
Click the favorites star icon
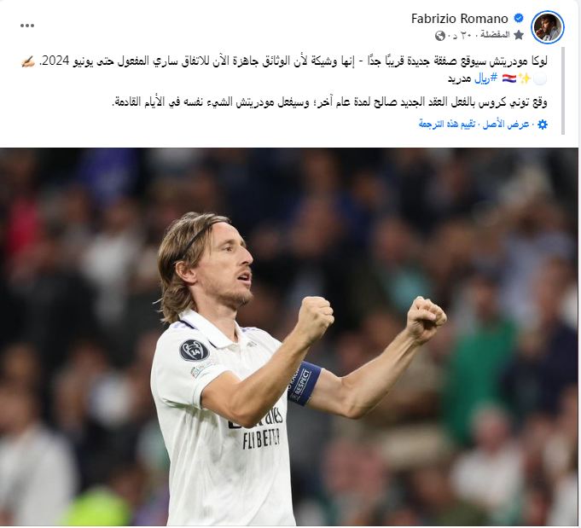point(519,35)
